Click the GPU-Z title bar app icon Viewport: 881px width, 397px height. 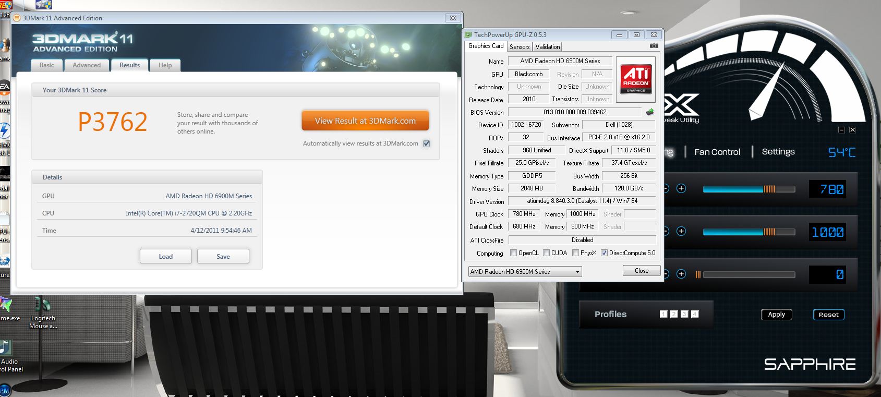(468, 35)
